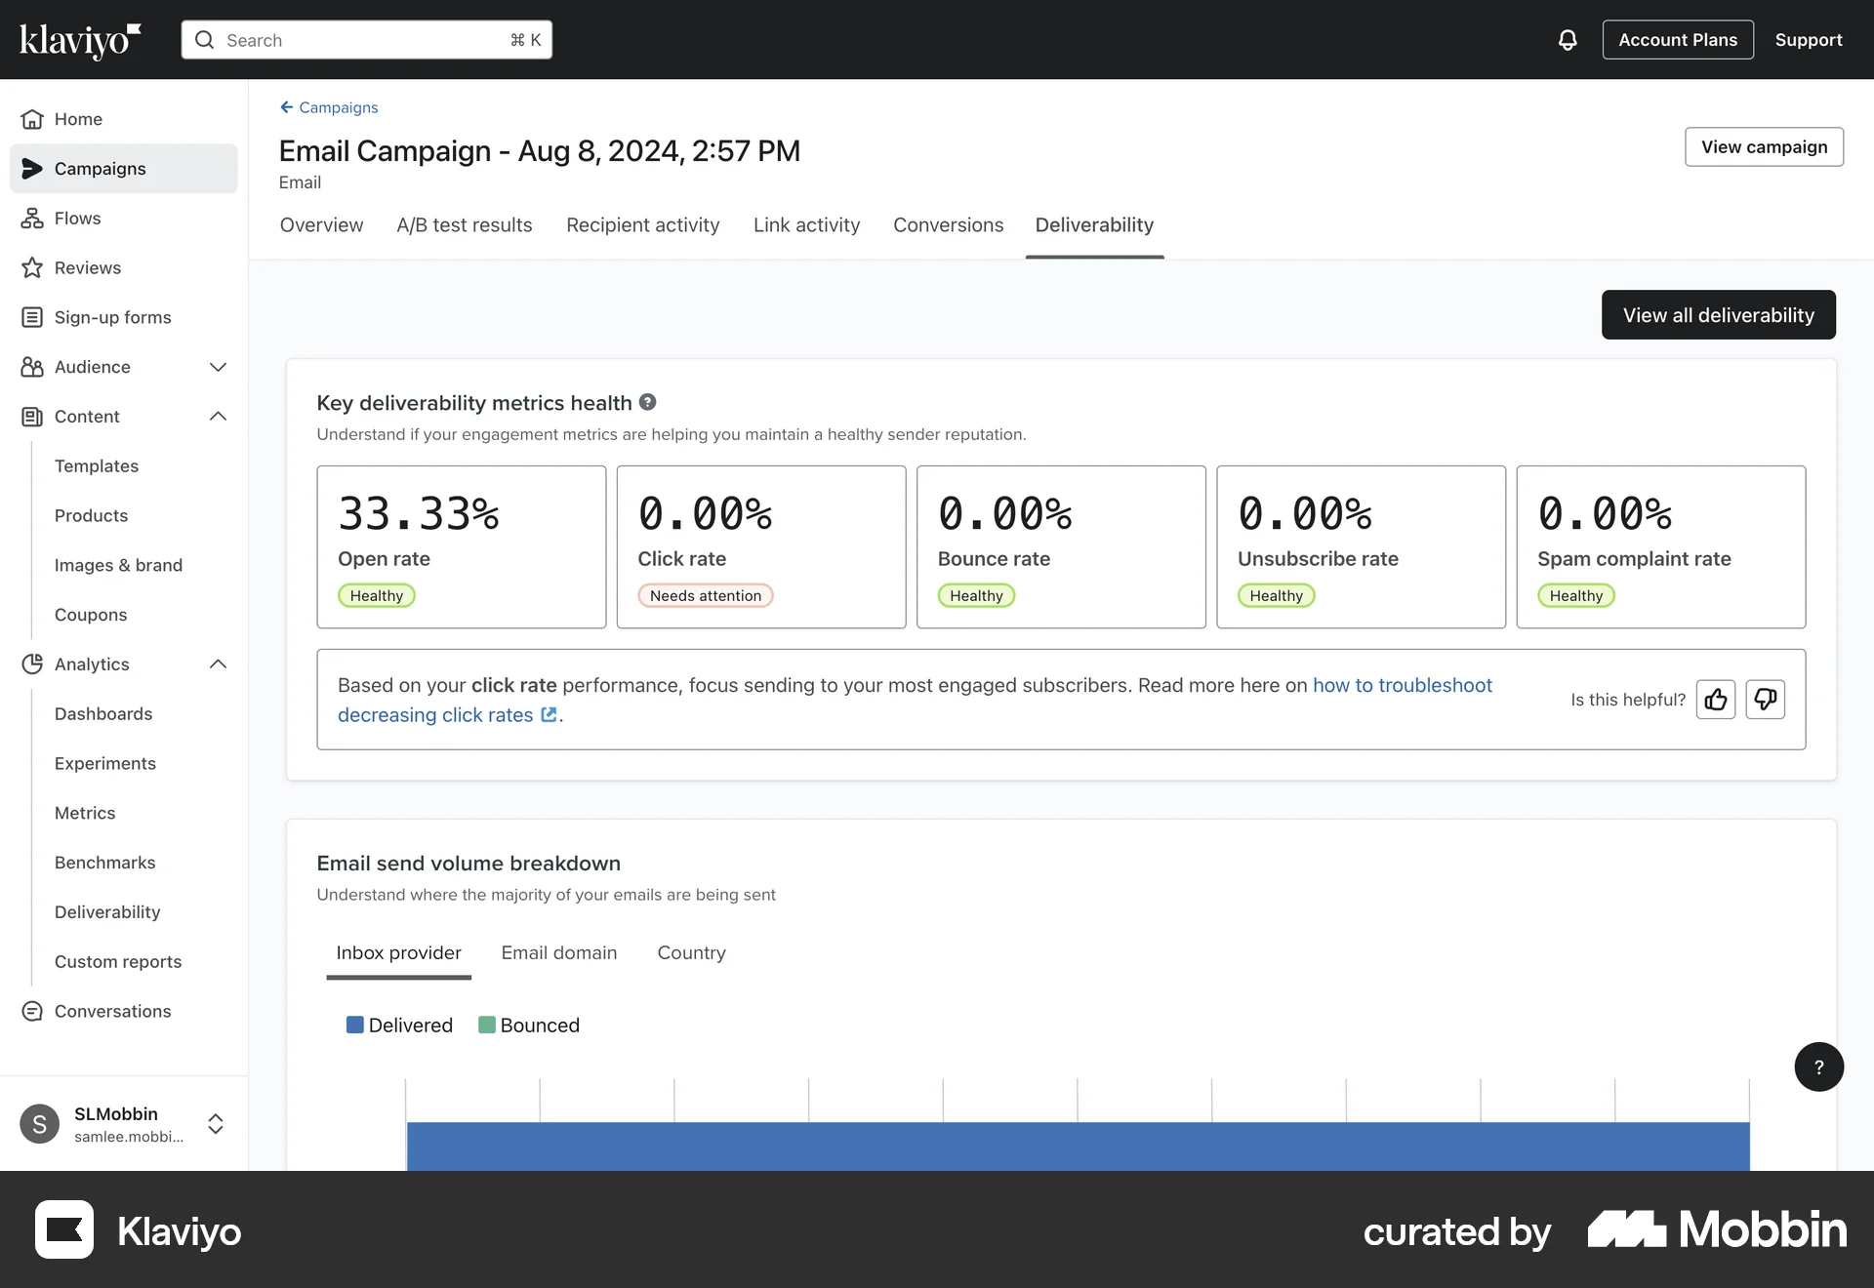Collapse the Analytics section

click(218, 664)
